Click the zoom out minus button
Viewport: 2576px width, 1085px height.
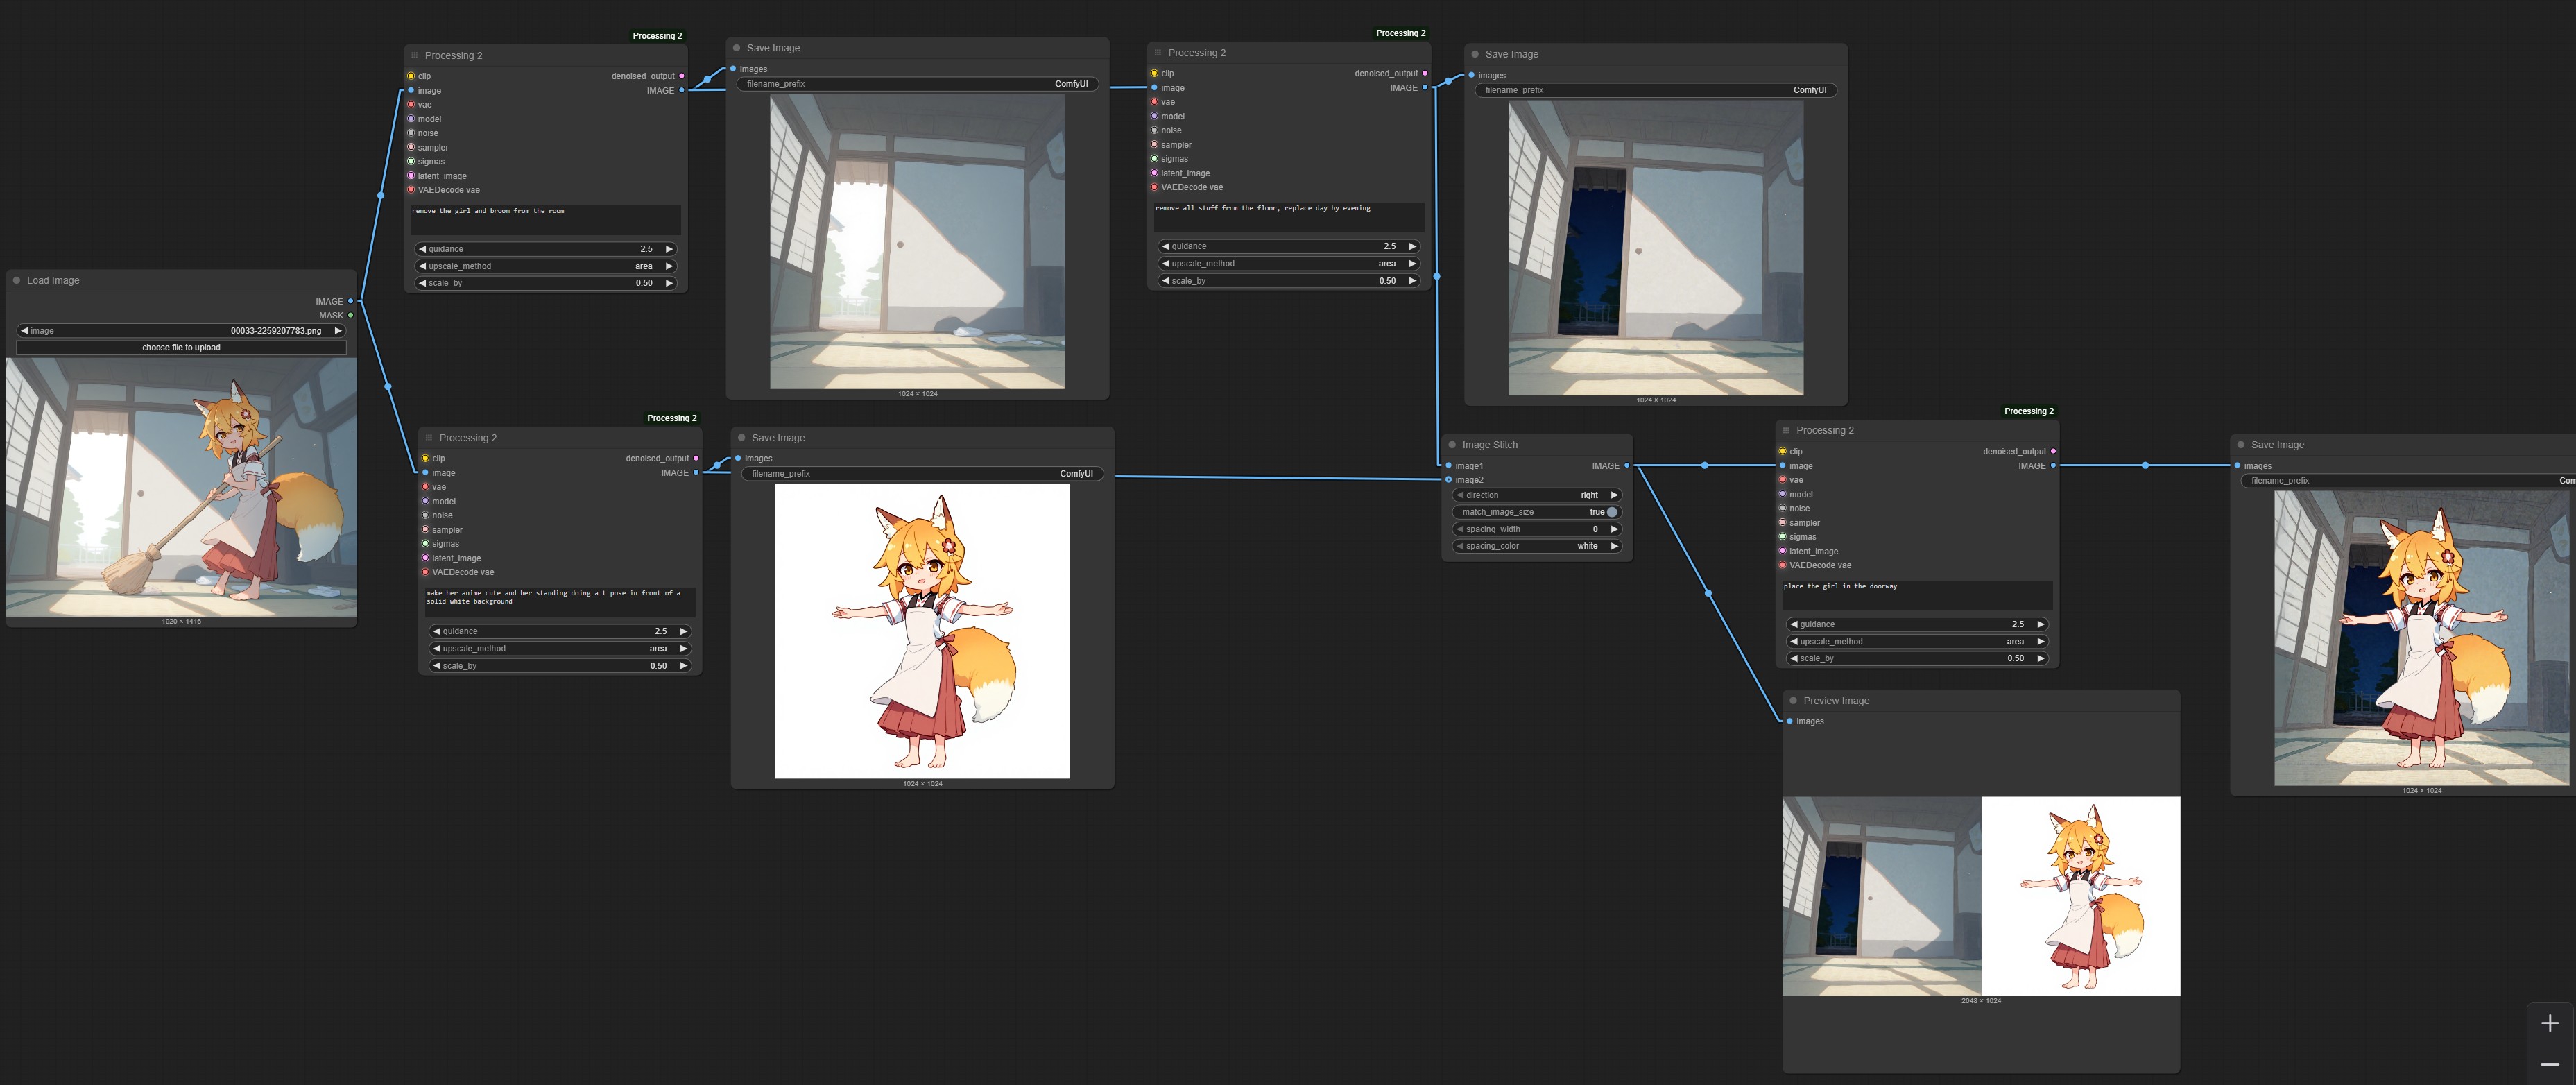[x=2549, y=1064]
